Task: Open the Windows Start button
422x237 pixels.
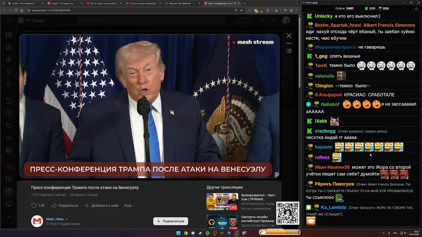Action: pyautogui.click(x=178, y=233)
